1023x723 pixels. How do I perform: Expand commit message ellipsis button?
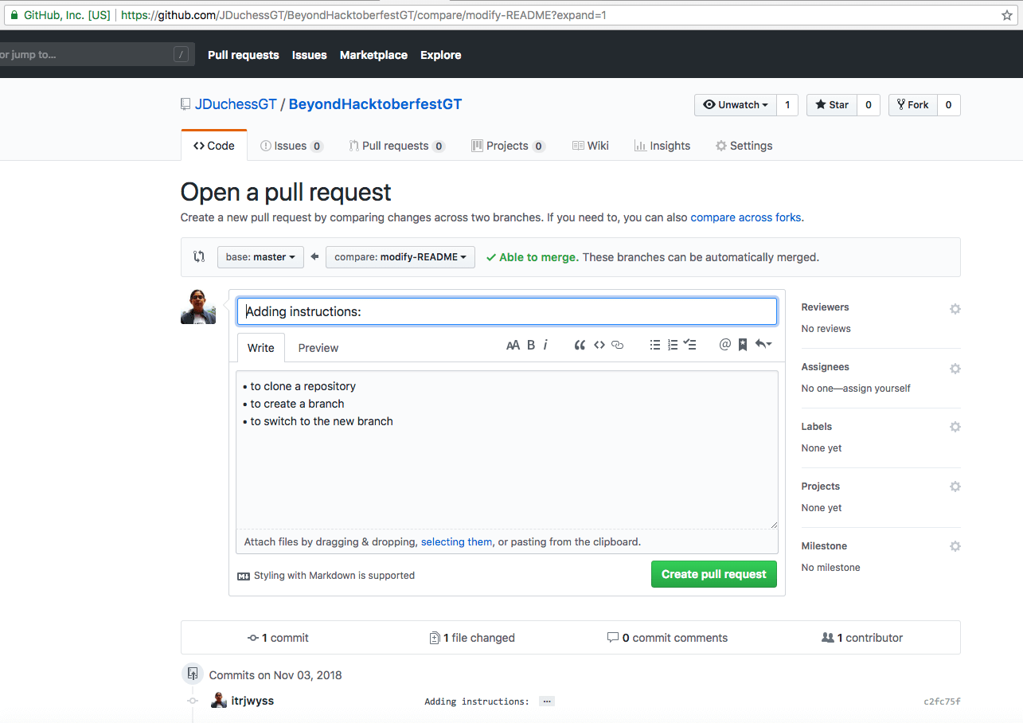tap(546, 702)
